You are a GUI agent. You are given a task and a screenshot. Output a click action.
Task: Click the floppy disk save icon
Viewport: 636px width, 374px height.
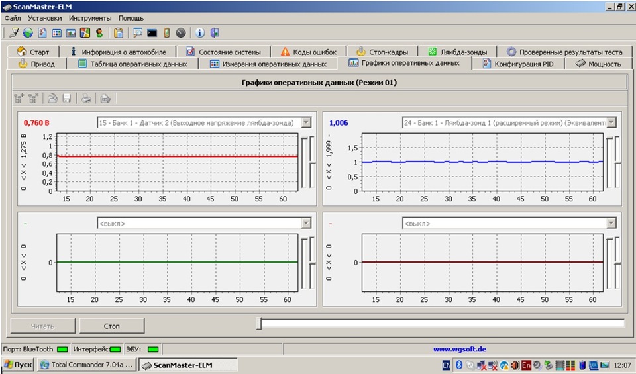pyautogui.click(x=67, y=98)
